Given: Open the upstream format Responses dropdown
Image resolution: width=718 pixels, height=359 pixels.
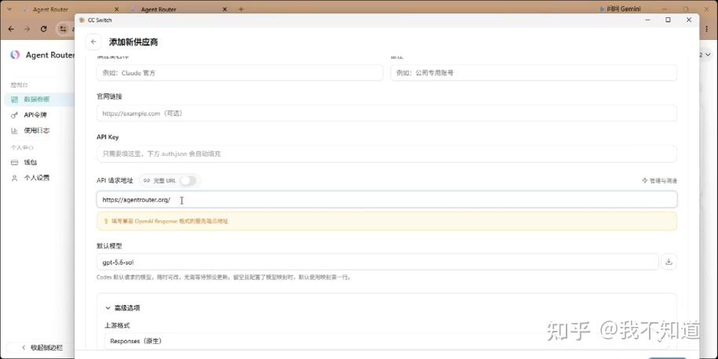Looking at the screenshot, I should click(x=387, y=341).
